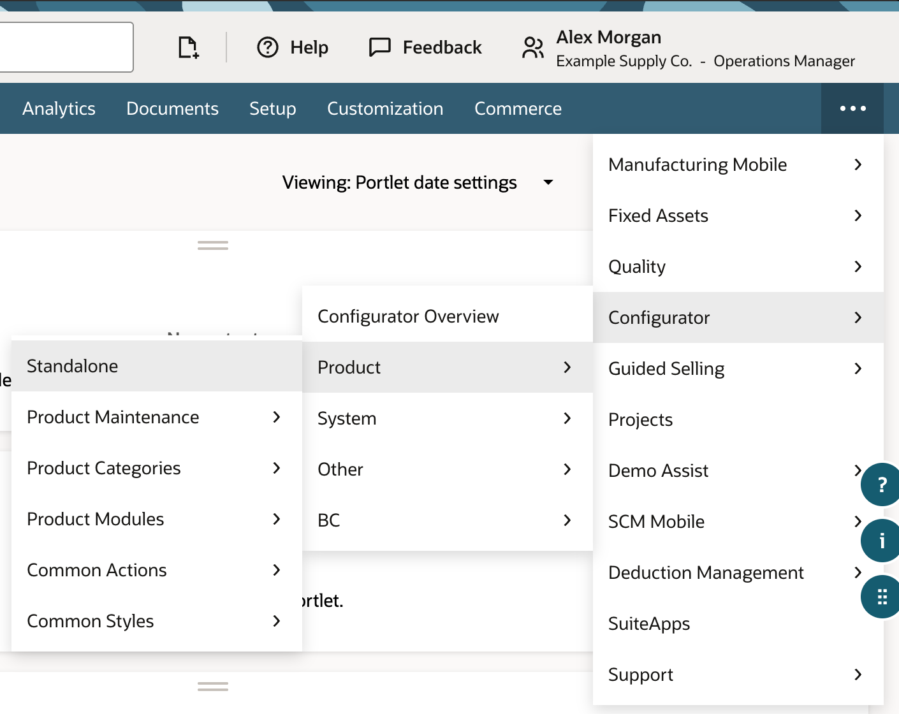
Task: Expand the Product Maintenance submenu
Action: (157, 417)
